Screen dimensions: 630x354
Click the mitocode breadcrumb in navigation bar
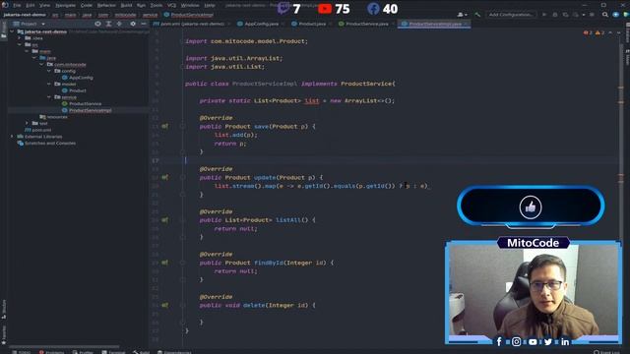[x=125, y=15]
